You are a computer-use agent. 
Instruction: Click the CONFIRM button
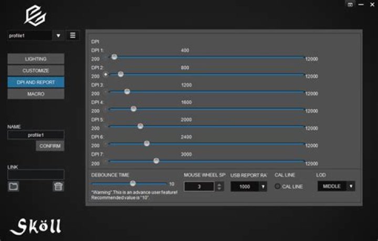tap(50, 146)
